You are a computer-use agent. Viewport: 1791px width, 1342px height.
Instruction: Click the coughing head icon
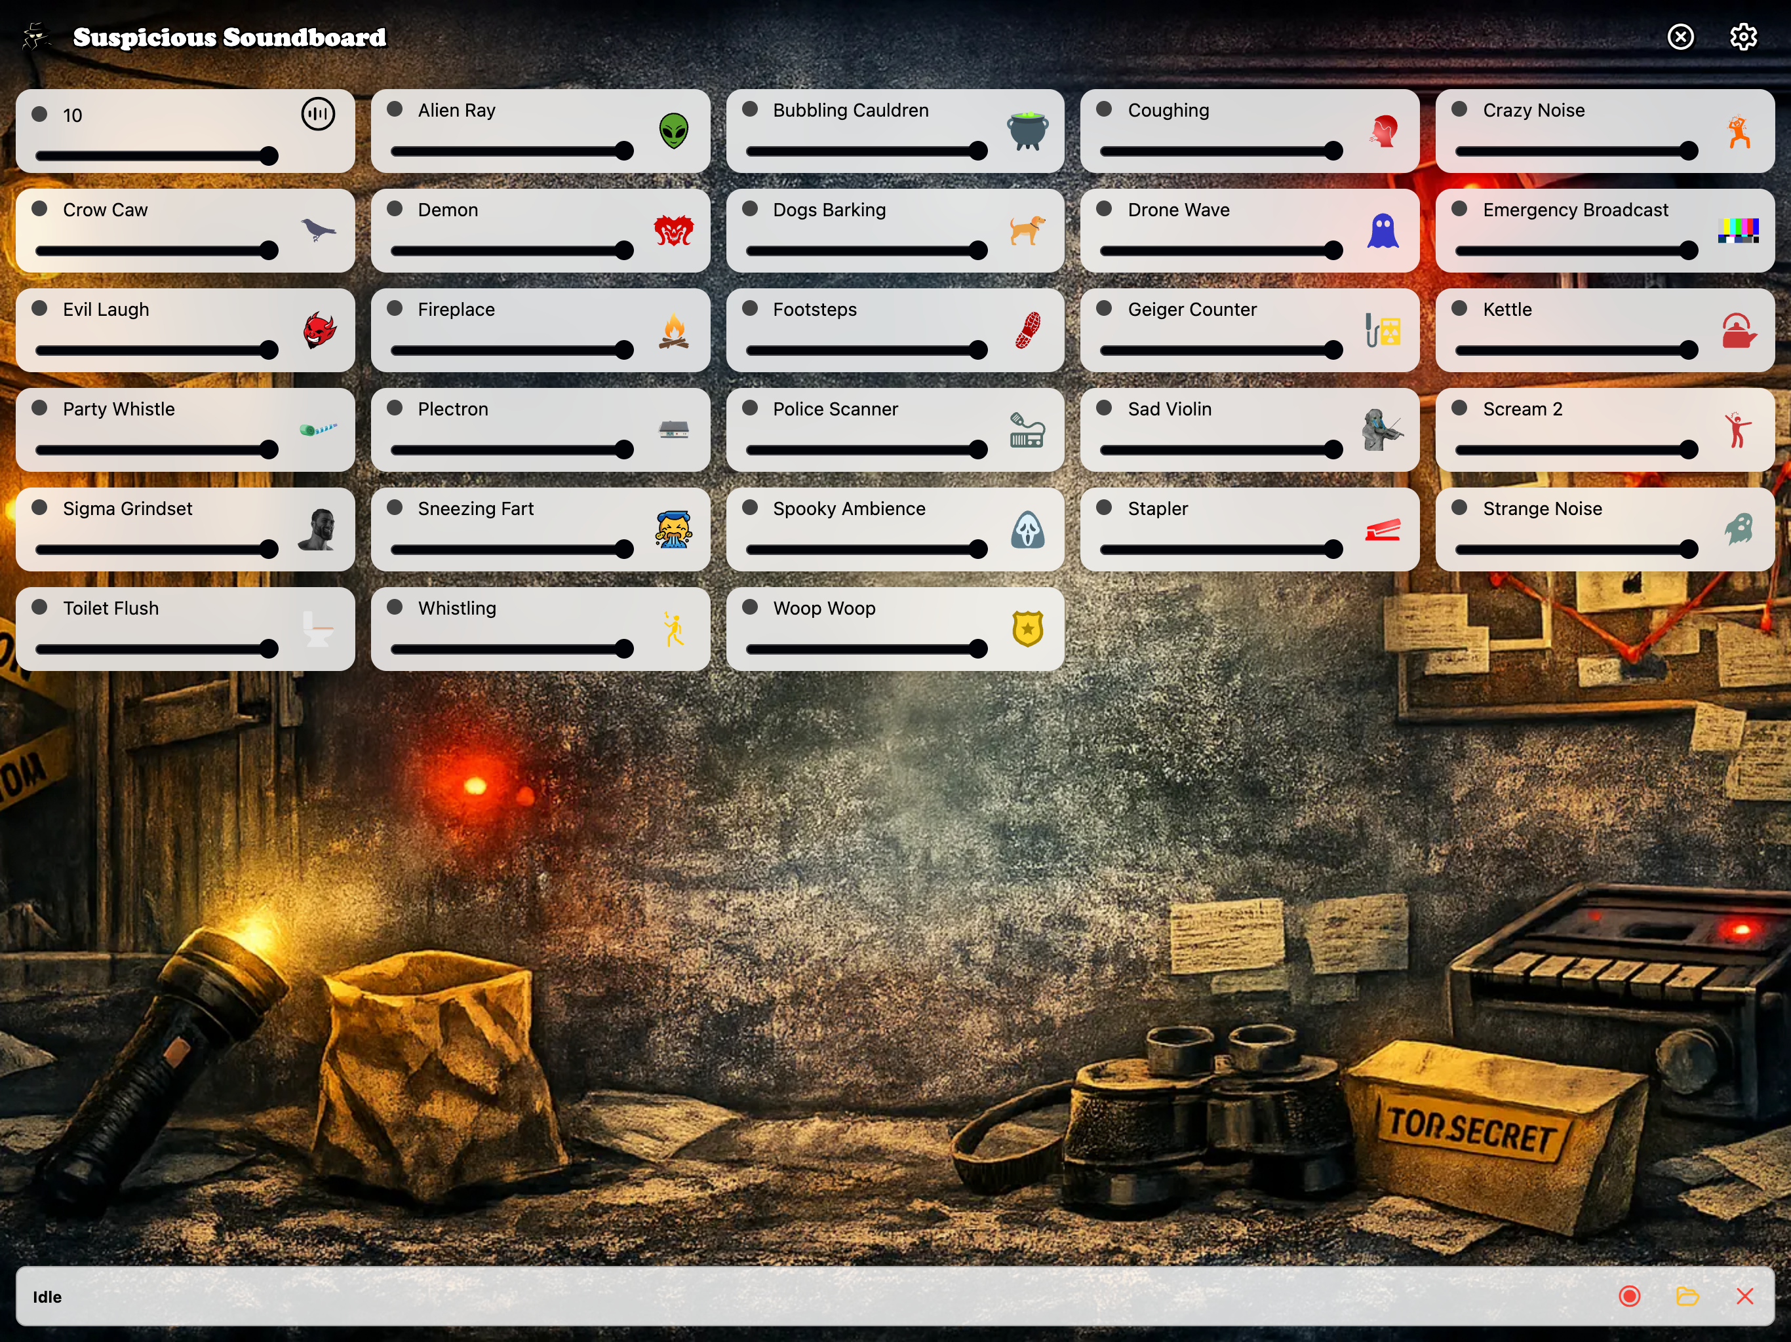point(1383,130)
